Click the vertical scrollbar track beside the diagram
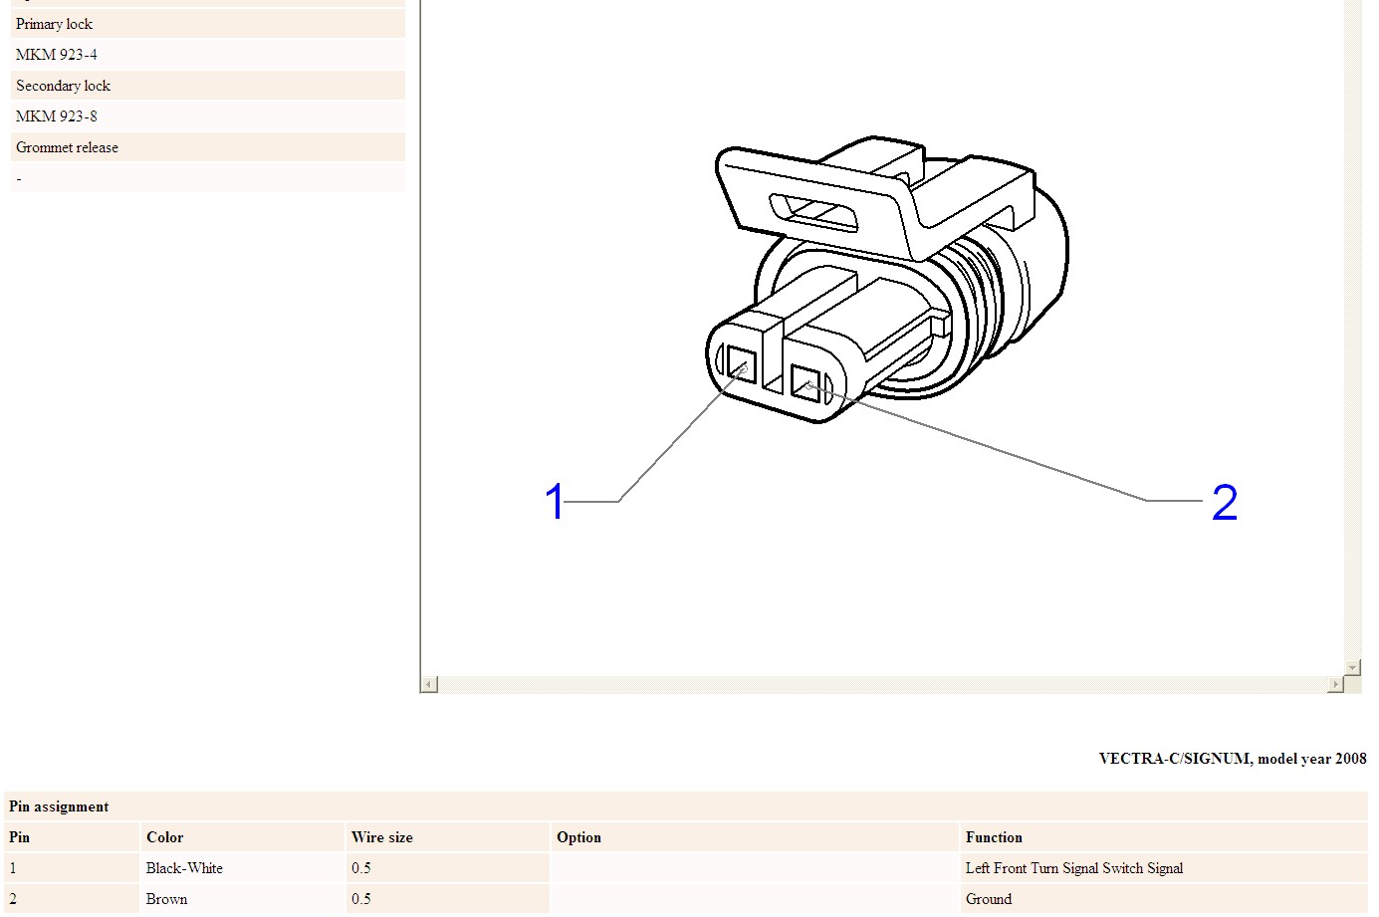Image resolution: width=1379 pixels, height=917 pixels. tap(1352, 330)
